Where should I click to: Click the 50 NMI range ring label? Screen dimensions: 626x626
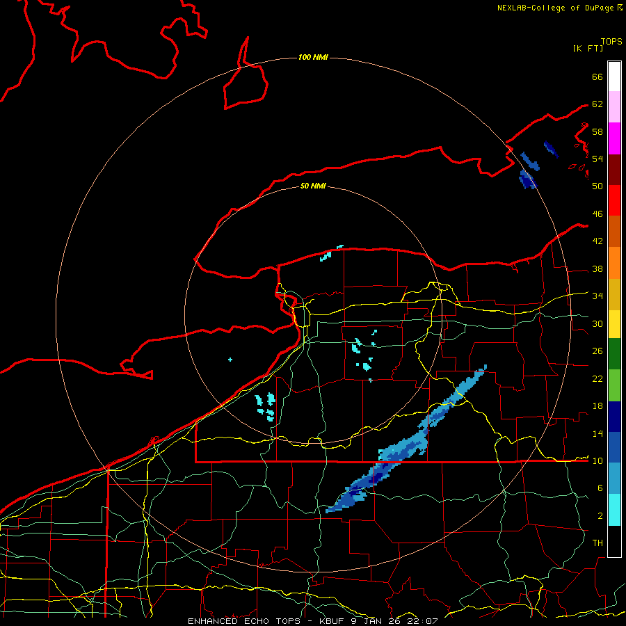click(x=313, y=186)
